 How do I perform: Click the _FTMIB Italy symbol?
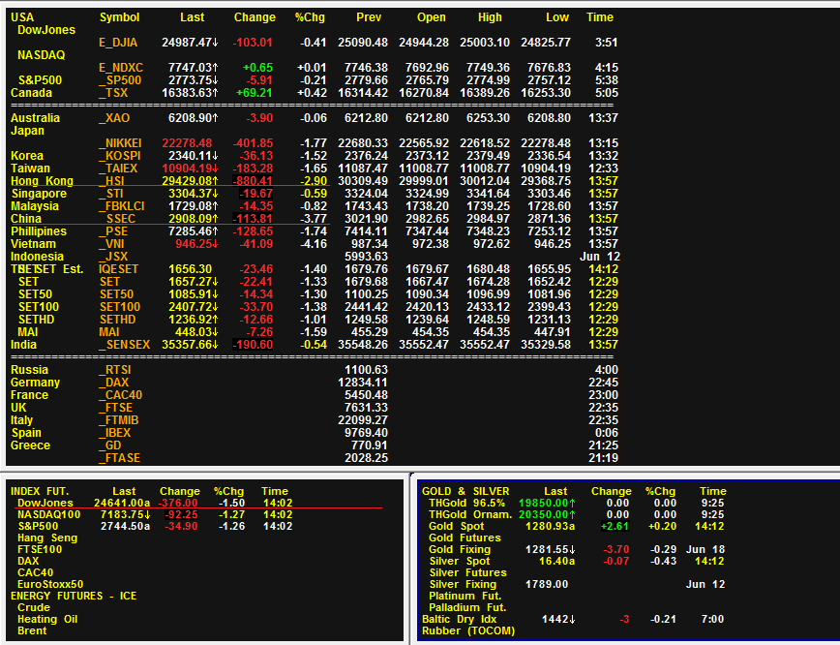click(118, 420)
